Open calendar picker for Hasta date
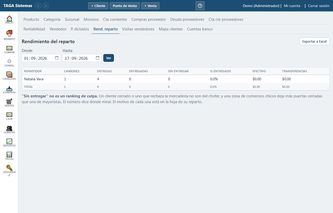The width and height of the screenshot is (333, 213). [98, 58]
